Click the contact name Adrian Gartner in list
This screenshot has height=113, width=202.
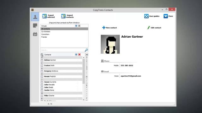point(50,60)
